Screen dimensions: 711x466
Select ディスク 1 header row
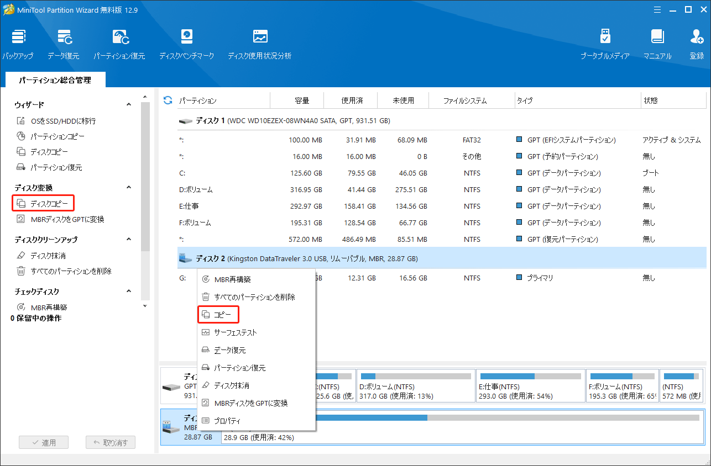(441, 120)
